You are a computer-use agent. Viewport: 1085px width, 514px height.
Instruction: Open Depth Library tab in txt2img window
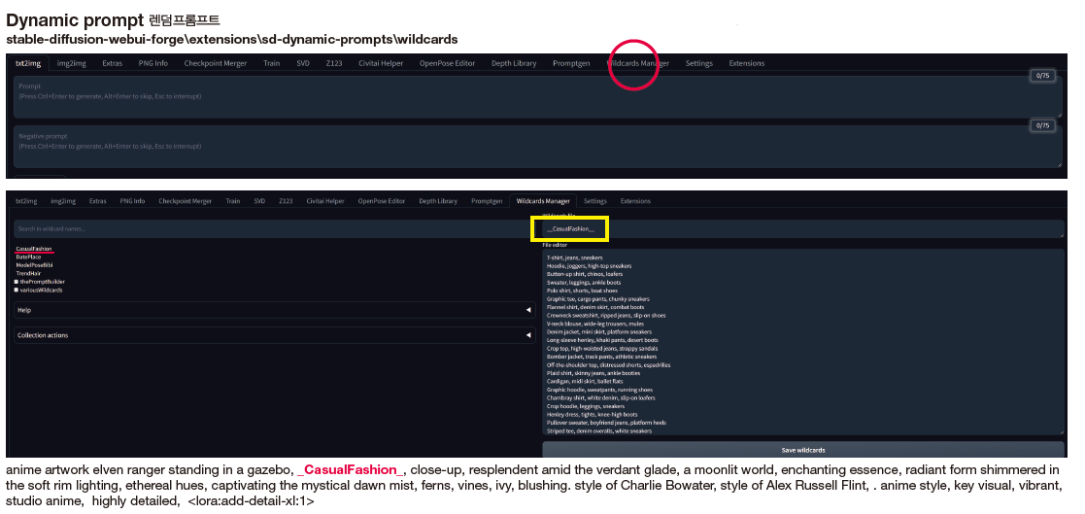514,63
